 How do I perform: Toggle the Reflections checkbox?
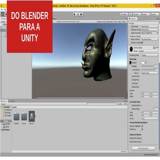142,129
